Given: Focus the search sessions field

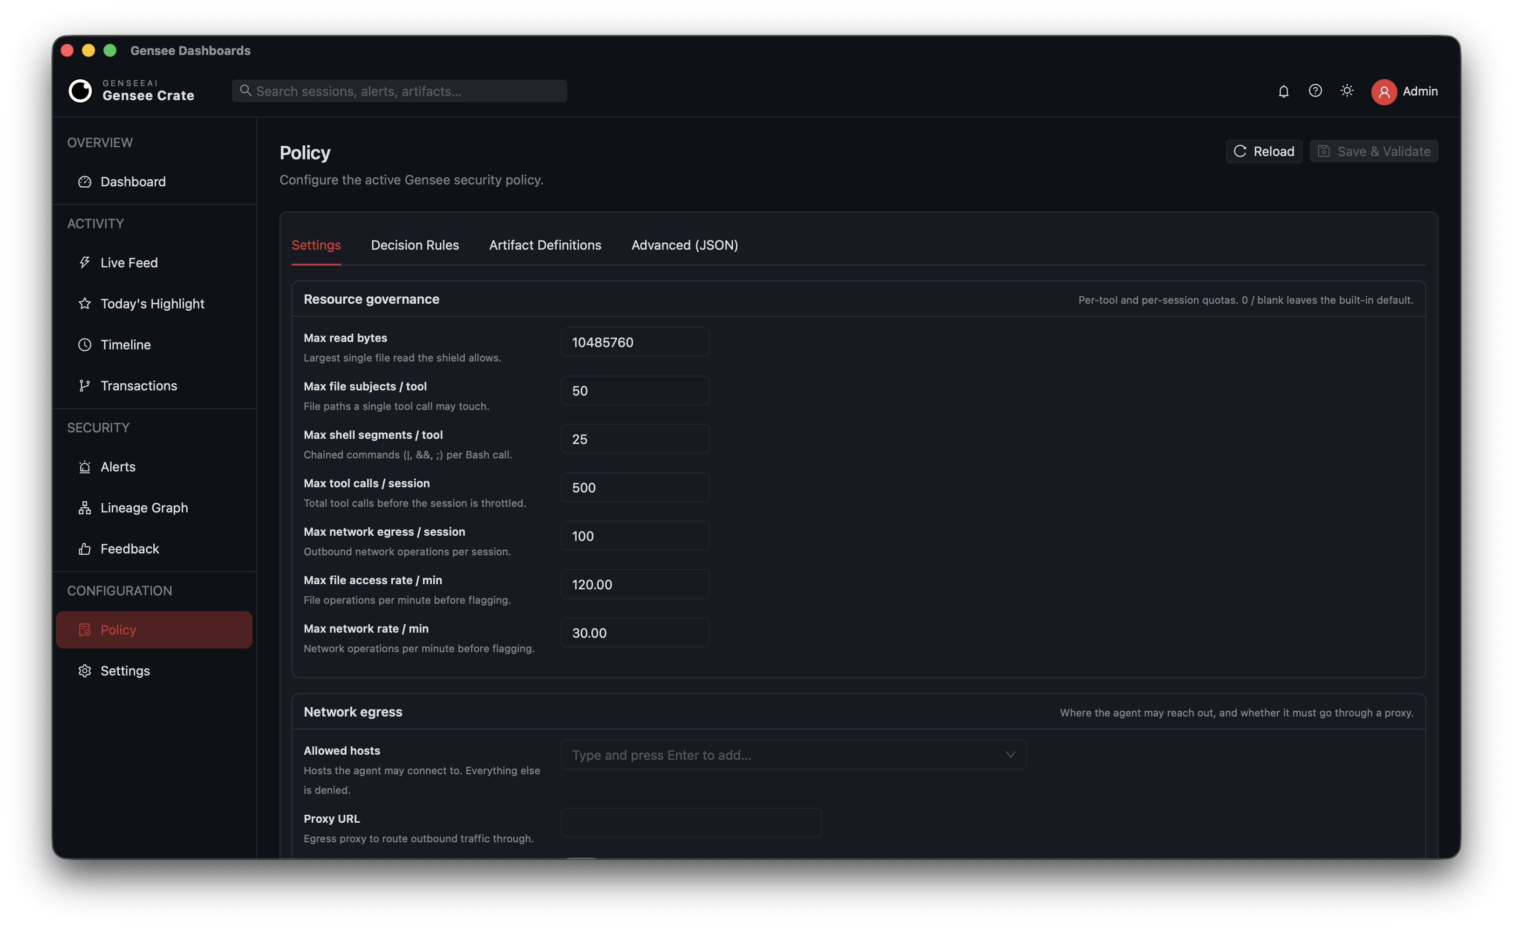Looking at the screenshot, I should click(399, 91).
